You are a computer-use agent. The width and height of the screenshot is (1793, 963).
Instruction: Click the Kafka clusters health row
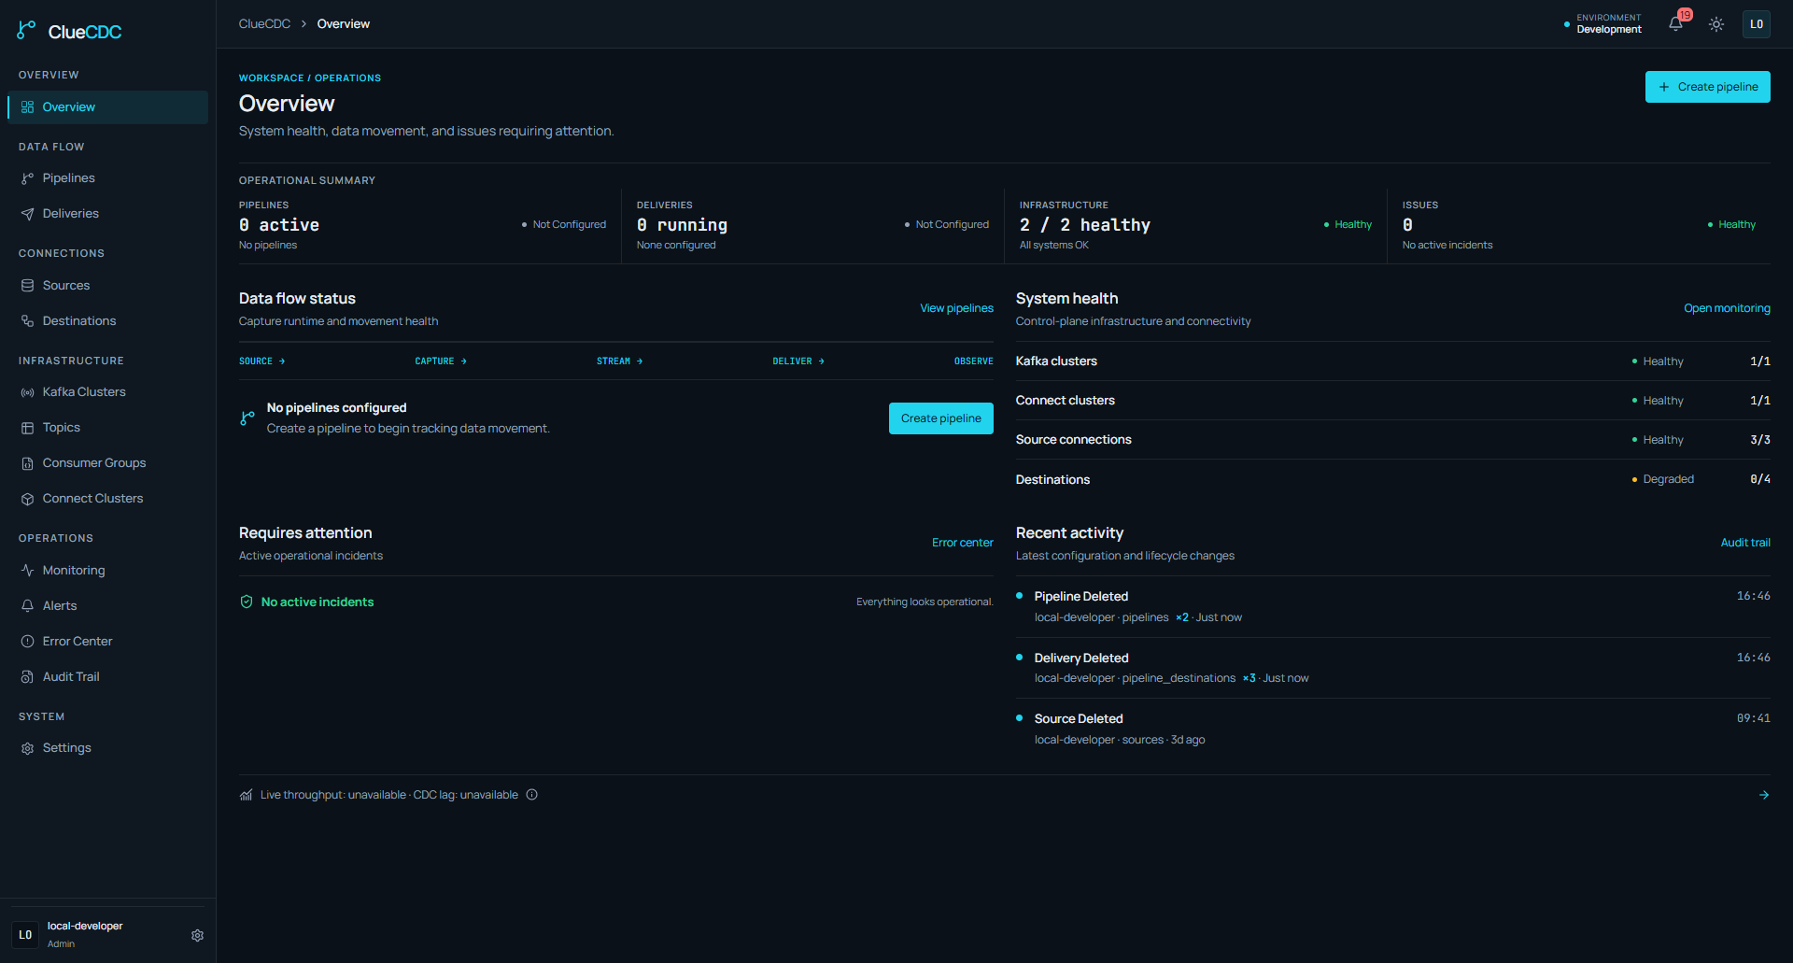pos(1392,361)
